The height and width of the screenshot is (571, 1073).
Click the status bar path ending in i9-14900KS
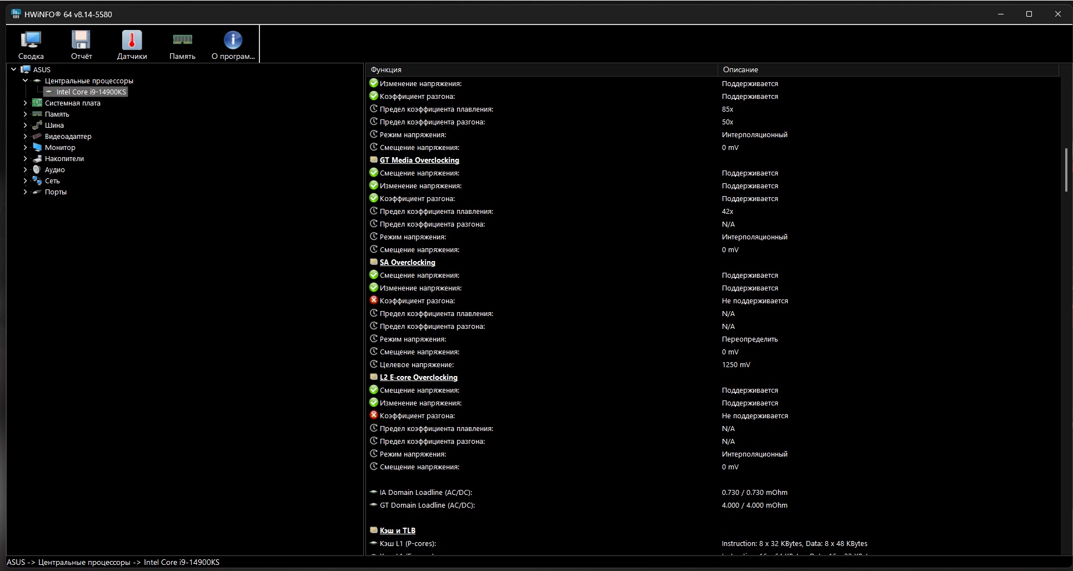coord(113,562)
